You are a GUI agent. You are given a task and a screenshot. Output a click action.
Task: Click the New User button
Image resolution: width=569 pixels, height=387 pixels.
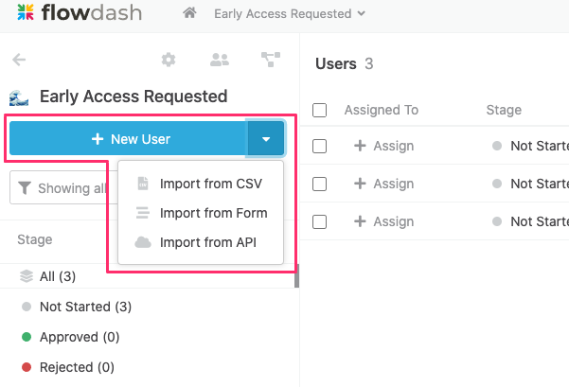pyautogui.click(x=129, y=139)
